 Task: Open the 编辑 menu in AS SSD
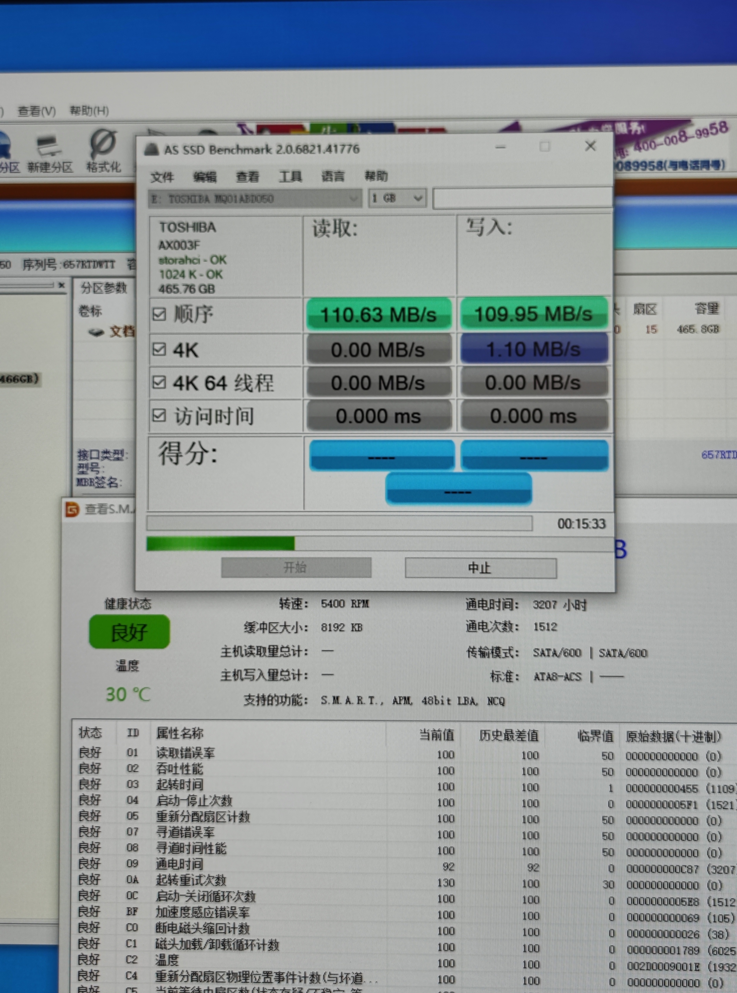click(205, 177)
